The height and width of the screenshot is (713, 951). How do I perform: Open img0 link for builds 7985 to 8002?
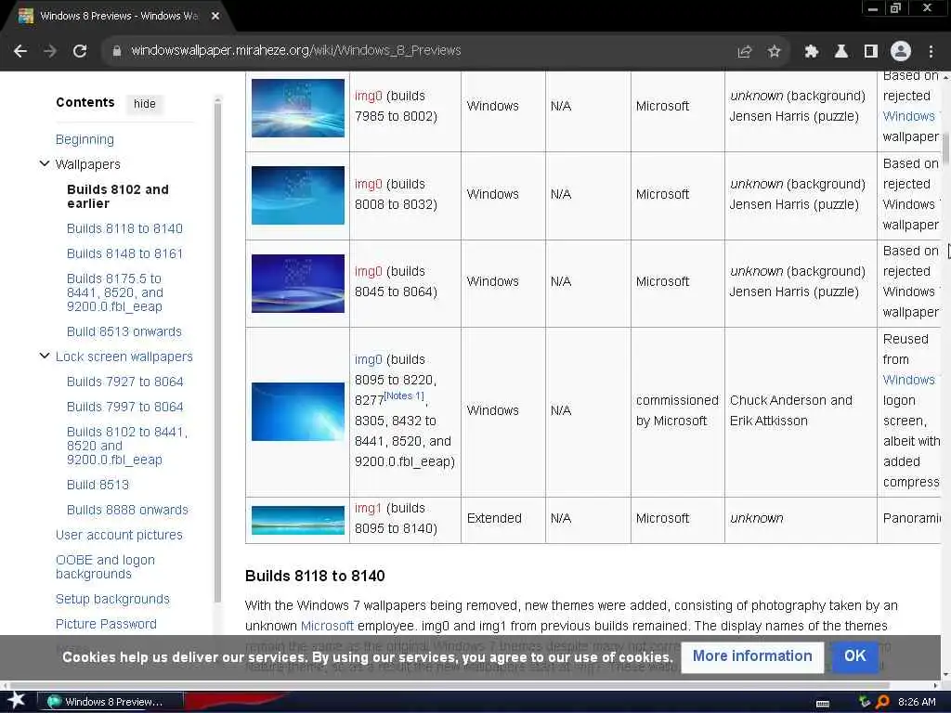[x=368, y=96]
